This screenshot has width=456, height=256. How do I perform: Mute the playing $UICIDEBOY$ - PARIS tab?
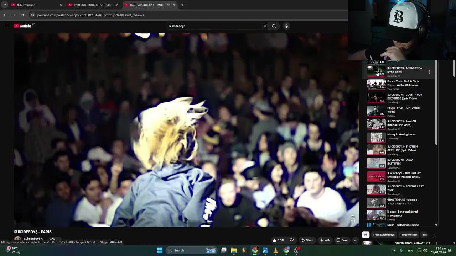coord(168,5)
